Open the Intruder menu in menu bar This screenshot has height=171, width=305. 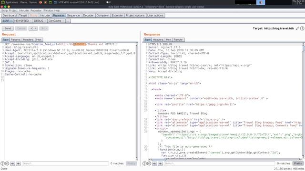coord(24,10)
